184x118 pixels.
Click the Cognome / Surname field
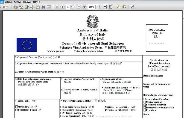point(78,58)
